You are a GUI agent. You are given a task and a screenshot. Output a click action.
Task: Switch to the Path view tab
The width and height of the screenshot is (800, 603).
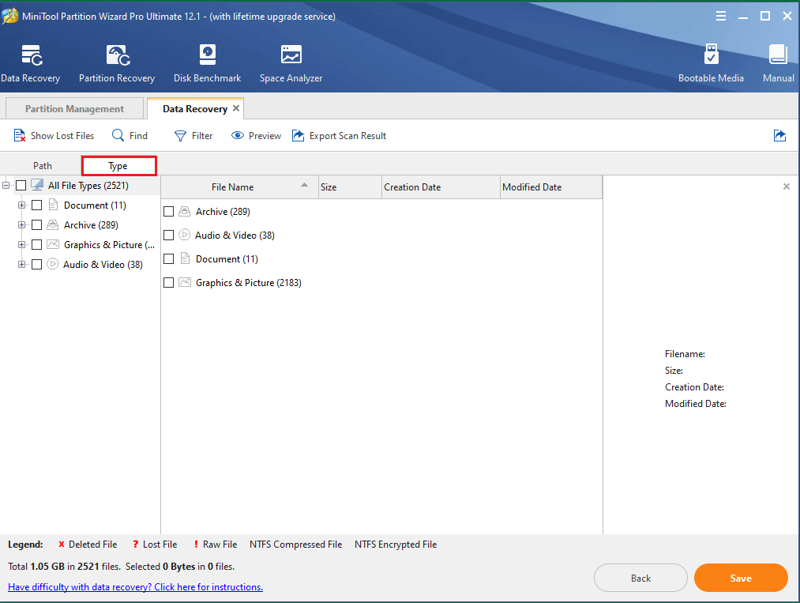tap(43, 165)
